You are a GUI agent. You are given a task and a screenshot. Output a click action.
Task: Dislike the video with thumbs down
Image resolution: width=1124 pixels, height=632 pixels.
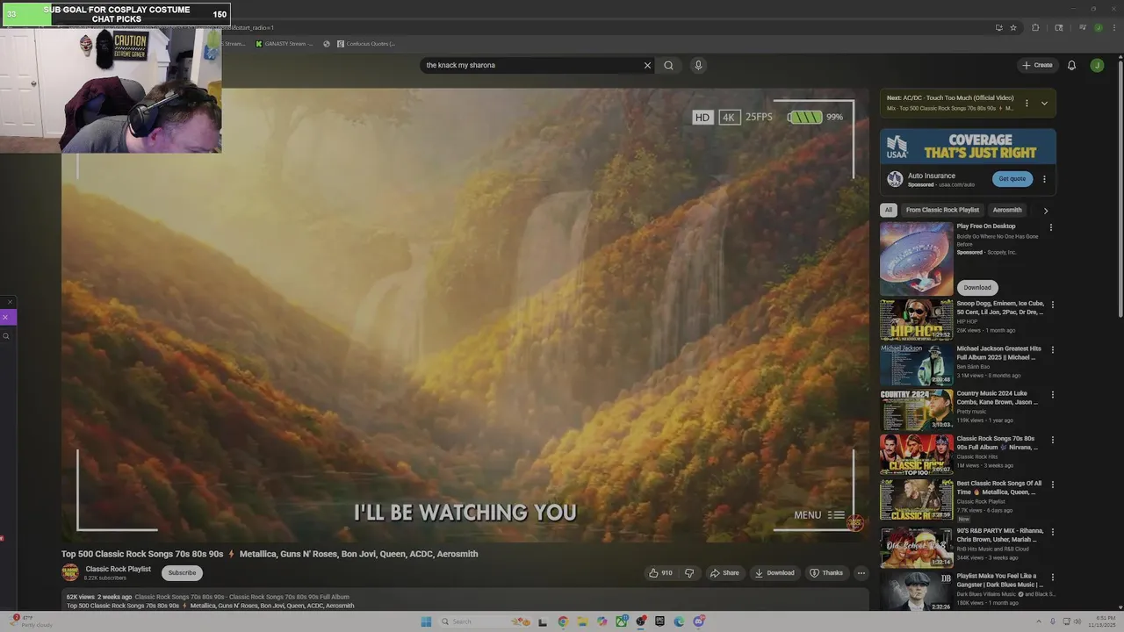click(x=689, y=572)
